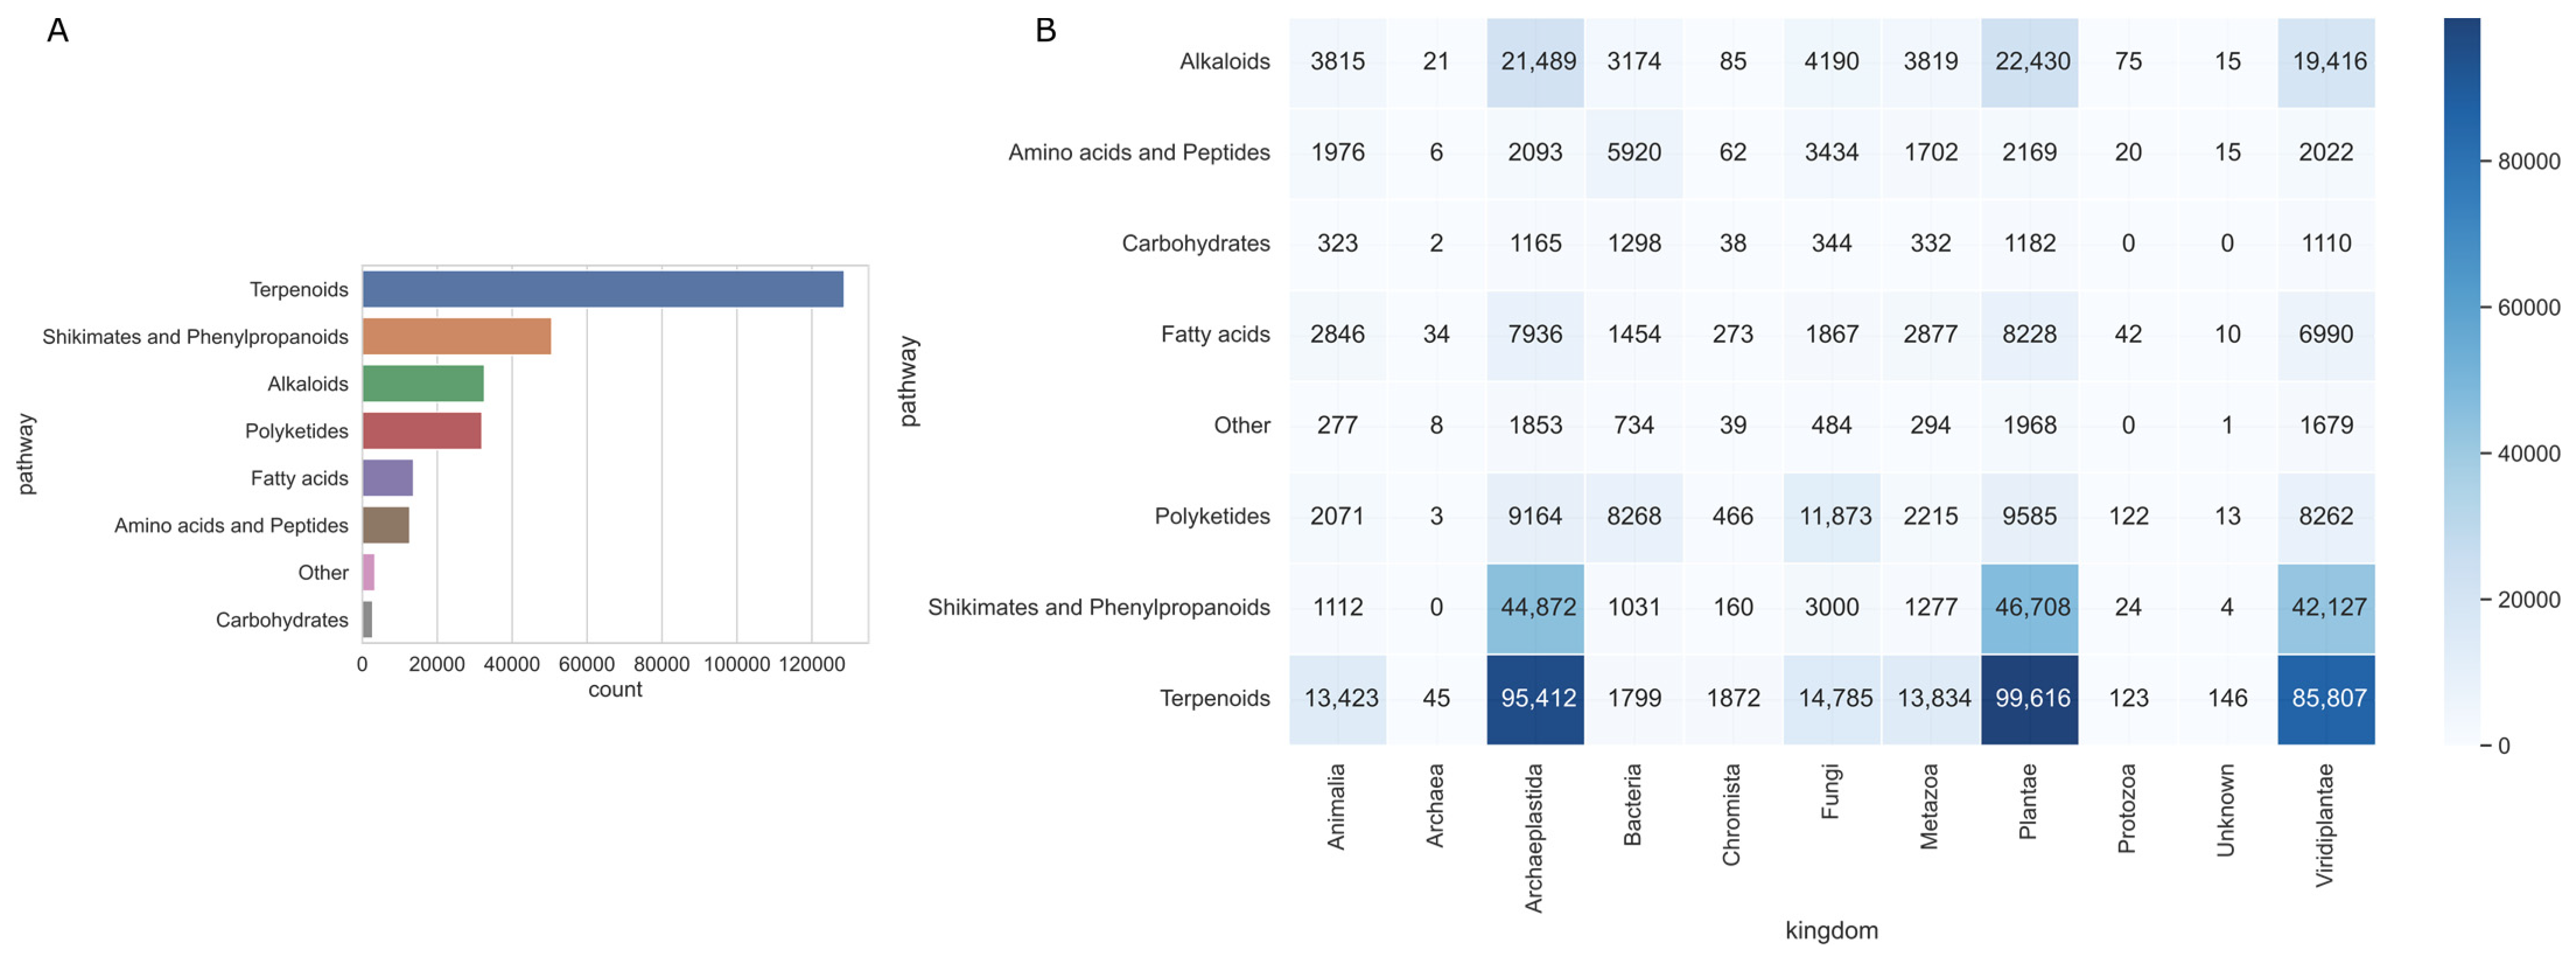Click the panel B label

tap(1045, 31)
